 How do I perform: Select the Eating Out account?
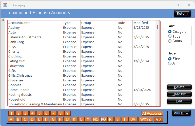pyautogui.click(x=82, y=61)
